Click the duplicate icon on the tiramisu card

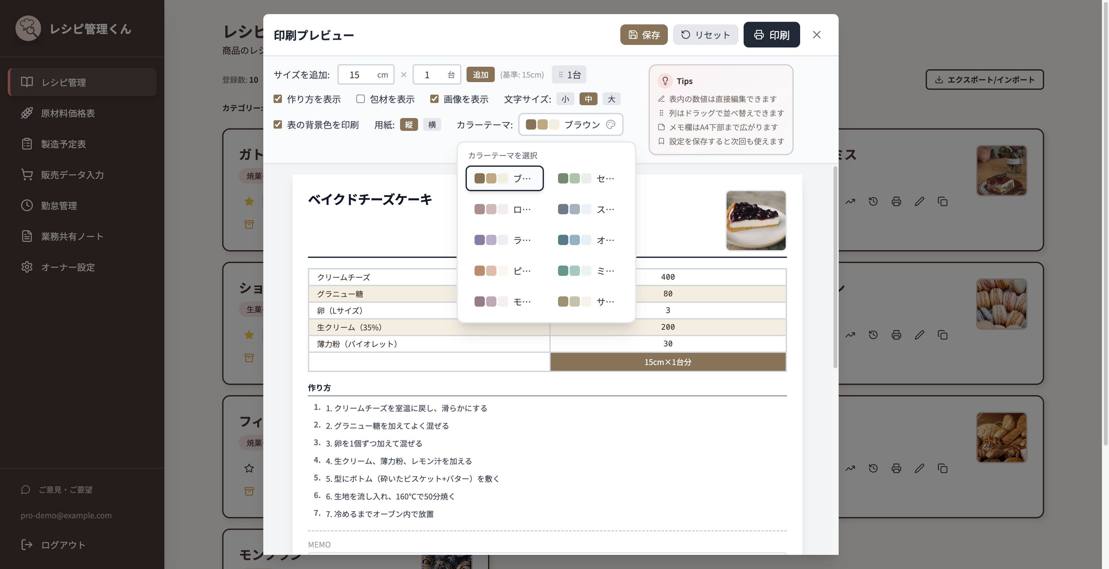click(942, 201)
